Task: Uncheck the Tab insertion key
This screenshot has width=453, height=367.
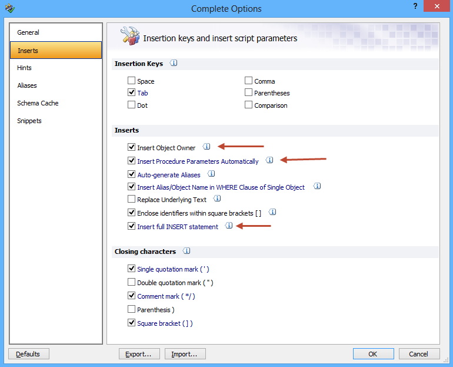Action: click(x=131, y=92)
